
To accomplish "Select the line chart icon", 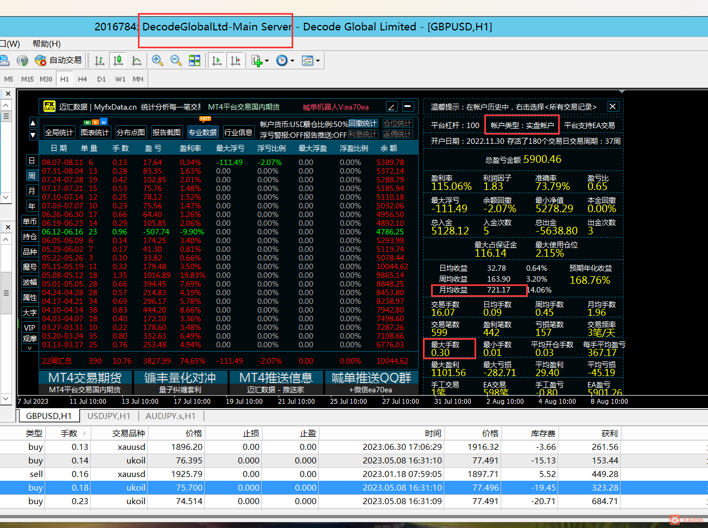I will coord(136,60).
